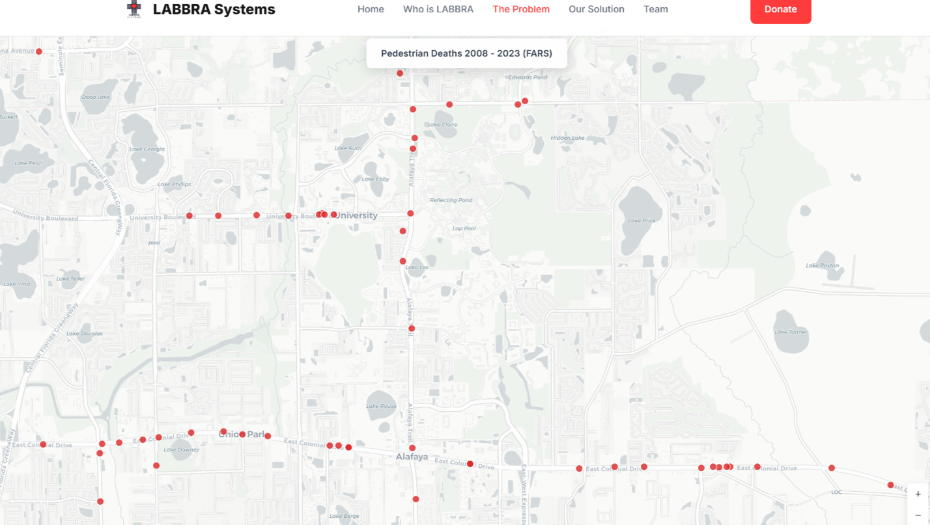Click the marker at the top-left map corner
This screenshot has width=930, height=525.
pyautogui.click(x=39, y=51)
